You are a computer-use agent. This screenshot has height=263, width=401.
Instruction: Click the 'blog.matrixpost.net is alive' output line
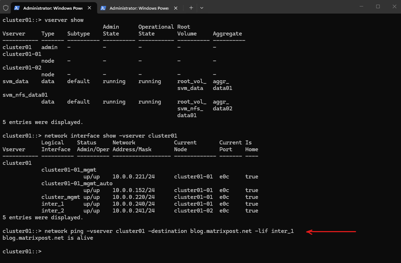tap(47, 238)
